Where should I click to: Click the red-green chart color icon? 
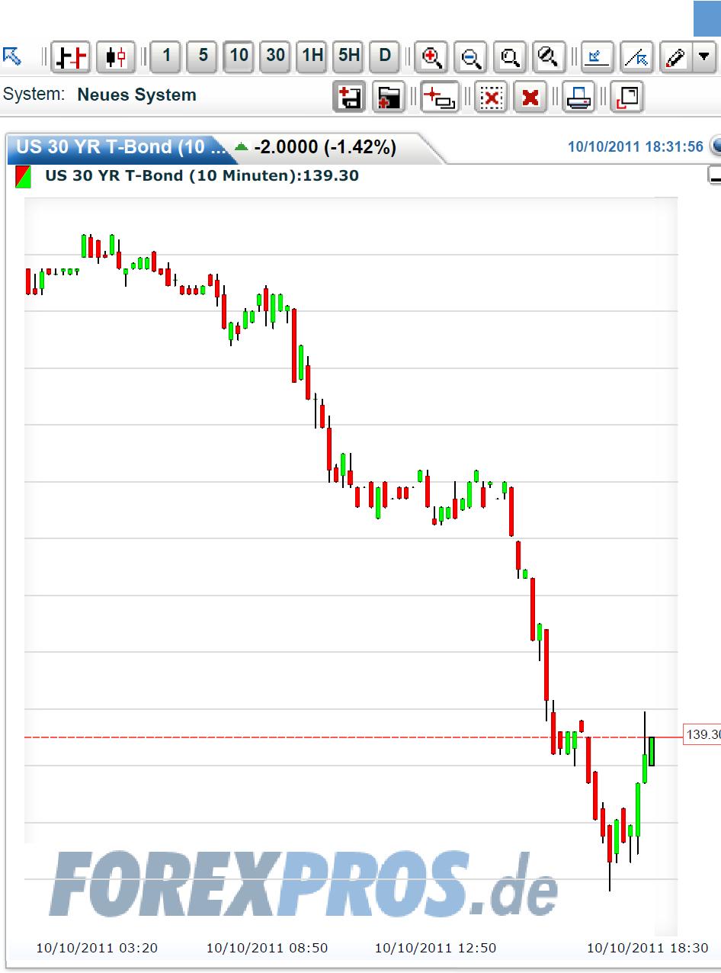pyautogui.click(x=24, y=177)
